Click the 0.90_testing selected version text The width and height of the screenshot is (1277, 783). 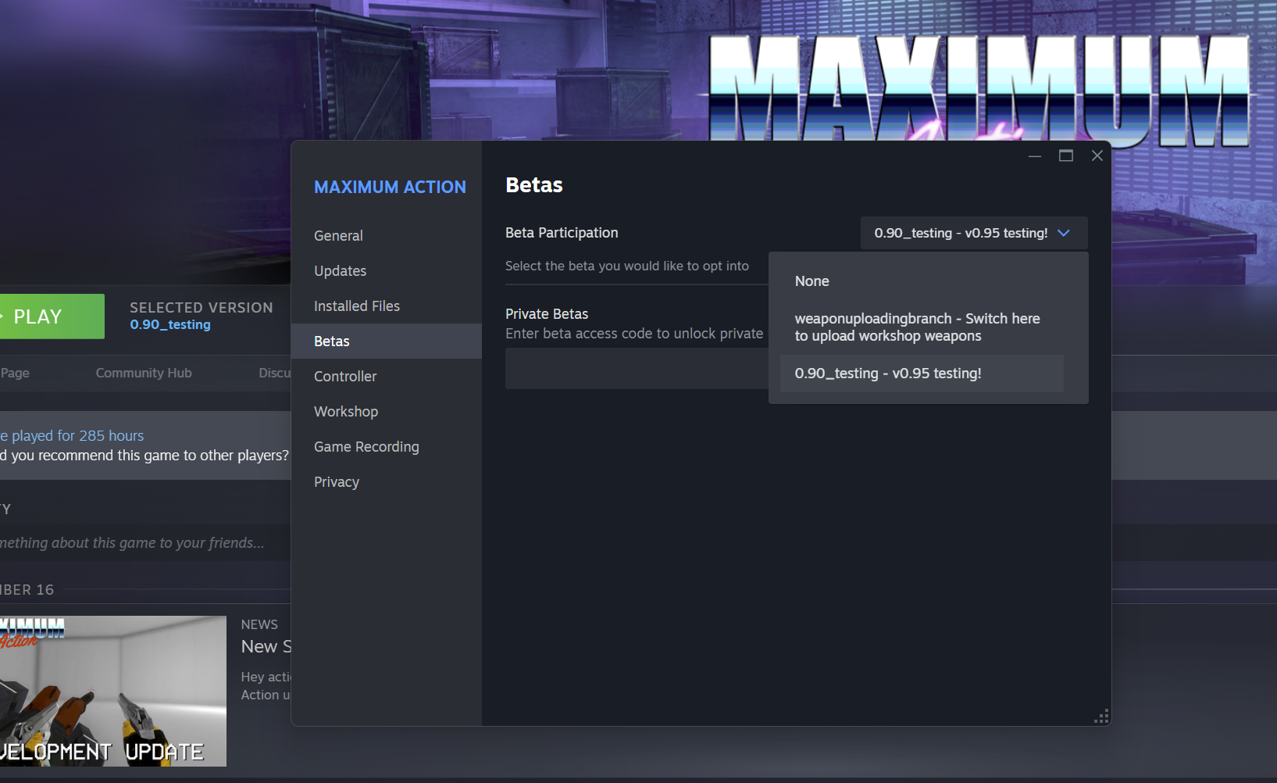tap(170, 325)
